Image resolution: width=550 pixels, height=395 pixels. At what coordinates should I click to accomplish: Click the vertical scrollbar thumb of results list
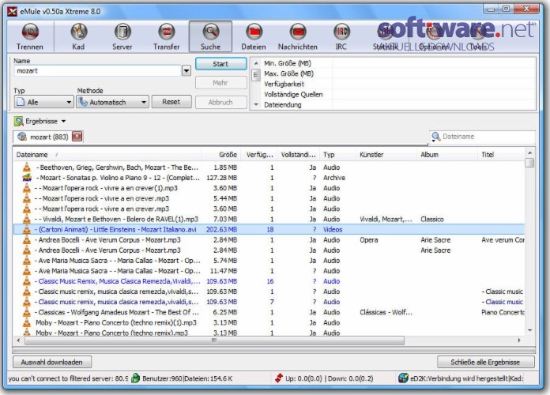coord(530,163)
